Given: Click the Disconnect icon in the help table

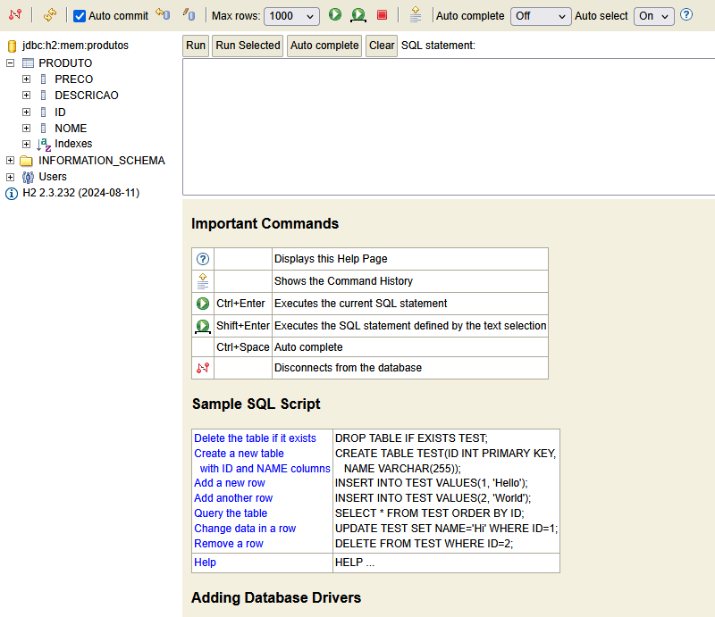Looking at the screenshot, I should pos(203,368).
